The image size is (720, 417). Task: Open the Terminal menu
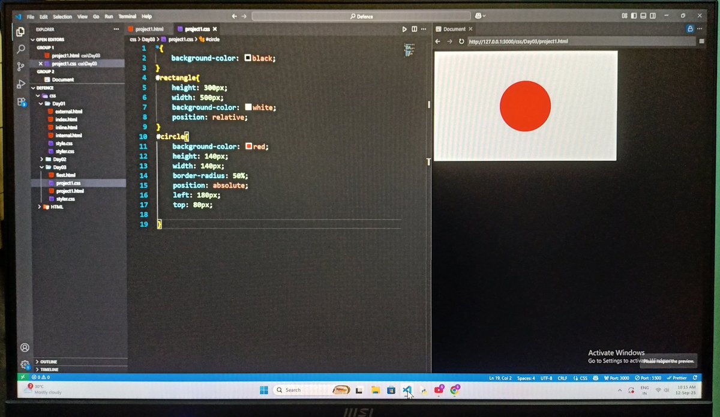pyautogui.click(x=127, y=16)
